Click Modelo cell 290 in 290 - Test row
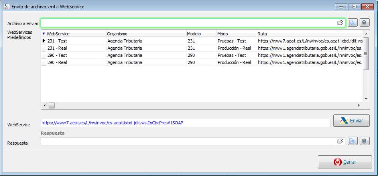 coord(201,55)
